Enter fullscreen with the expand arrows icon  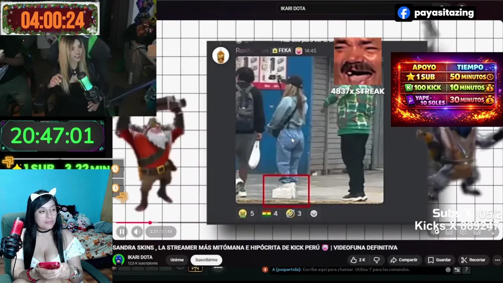pos(491,232)
